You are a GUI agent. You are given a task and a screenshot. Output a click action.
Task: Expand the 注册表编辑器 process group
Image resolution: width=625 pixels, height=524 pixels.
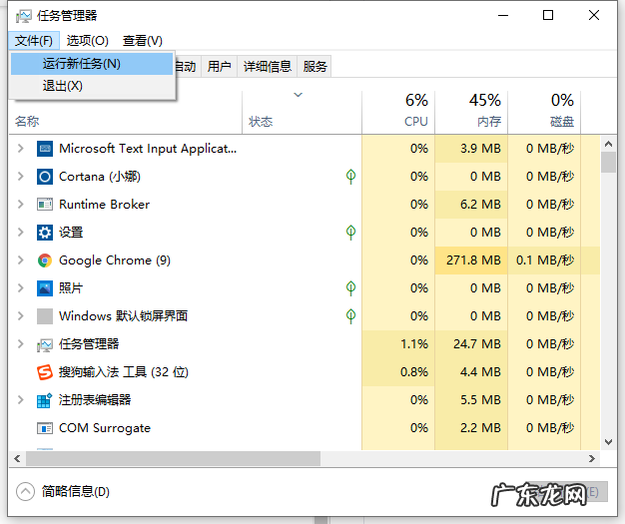[x=21, y=399]
